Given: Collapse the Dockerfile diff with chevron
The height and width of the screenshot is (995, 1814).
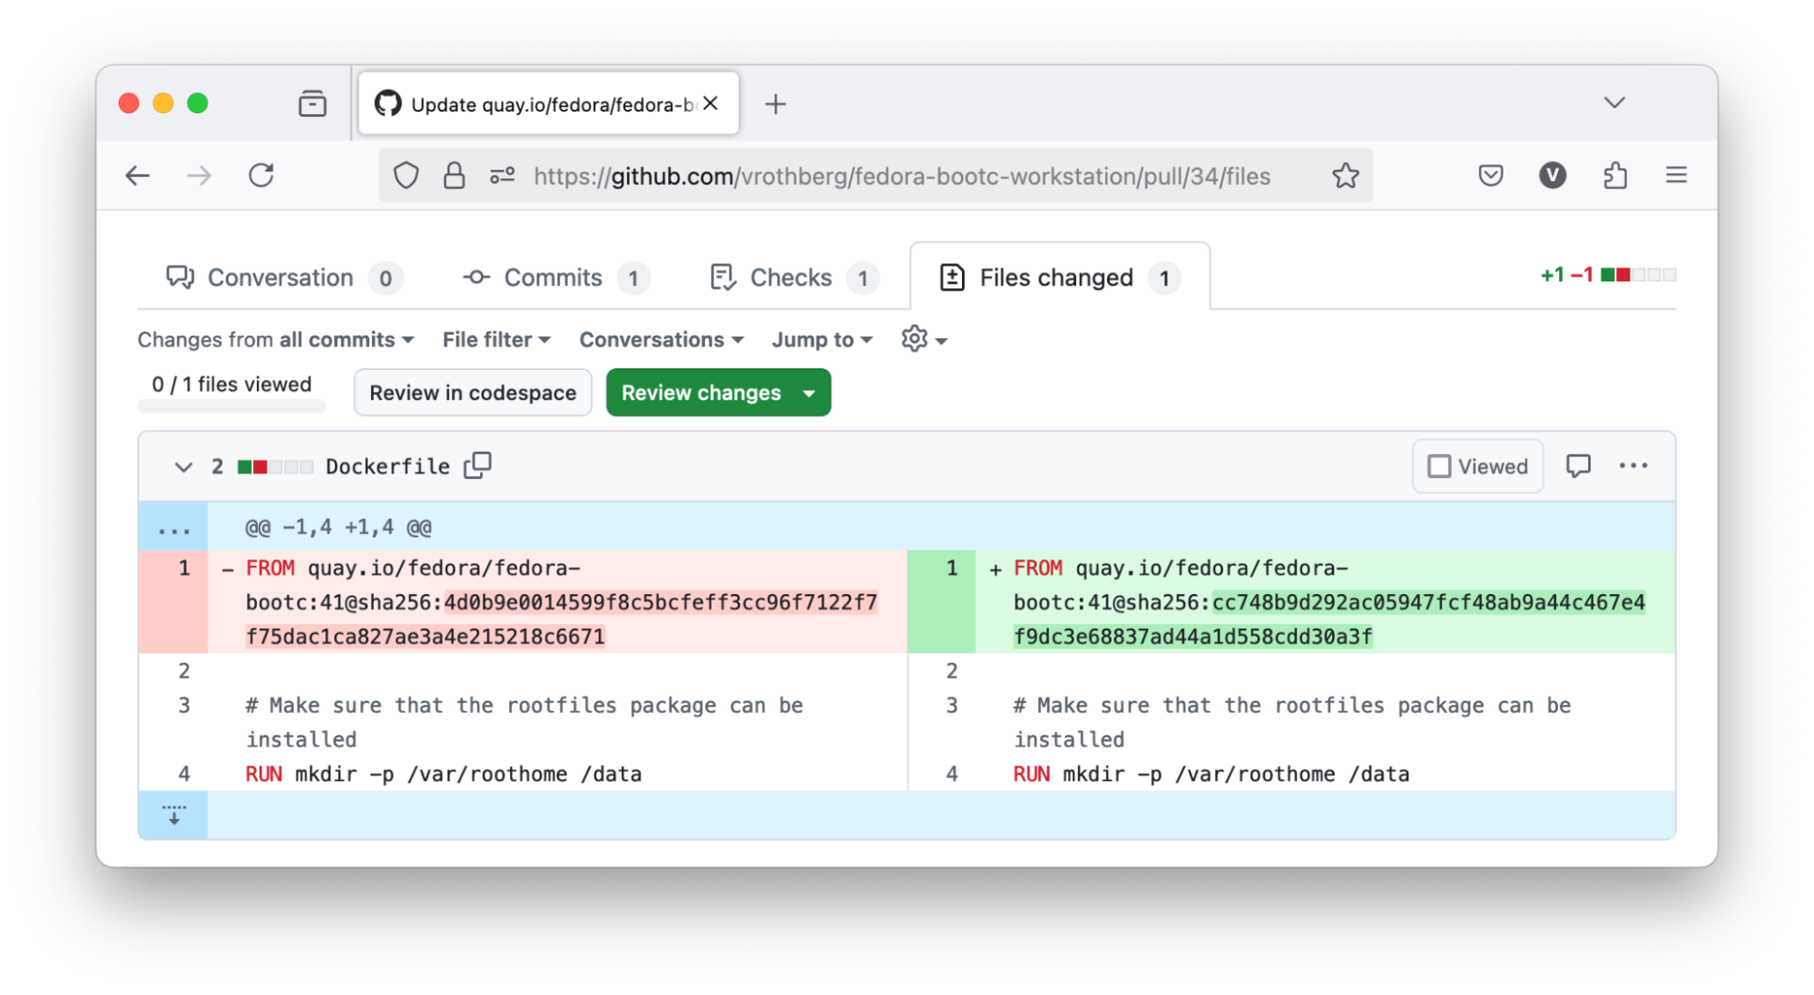Looking at the screenshot, I should [183, 467].
